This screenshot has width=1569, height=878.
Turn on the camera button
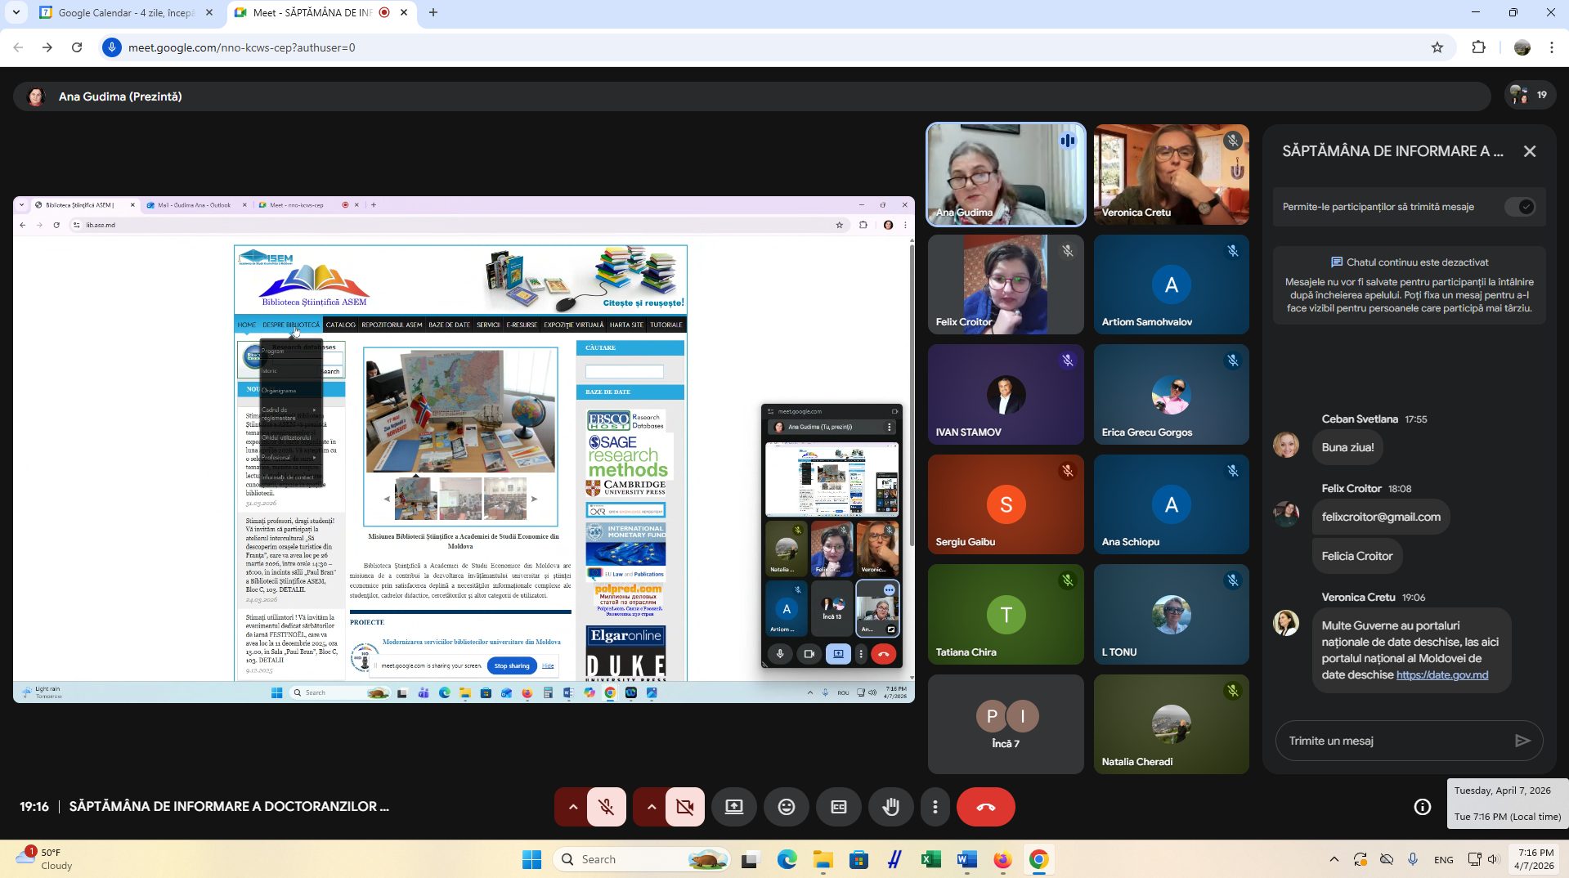point(684,807)
